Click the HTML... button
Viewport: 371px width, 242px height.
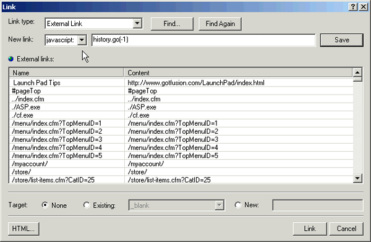pyautogui.click(x=23, y=228)
